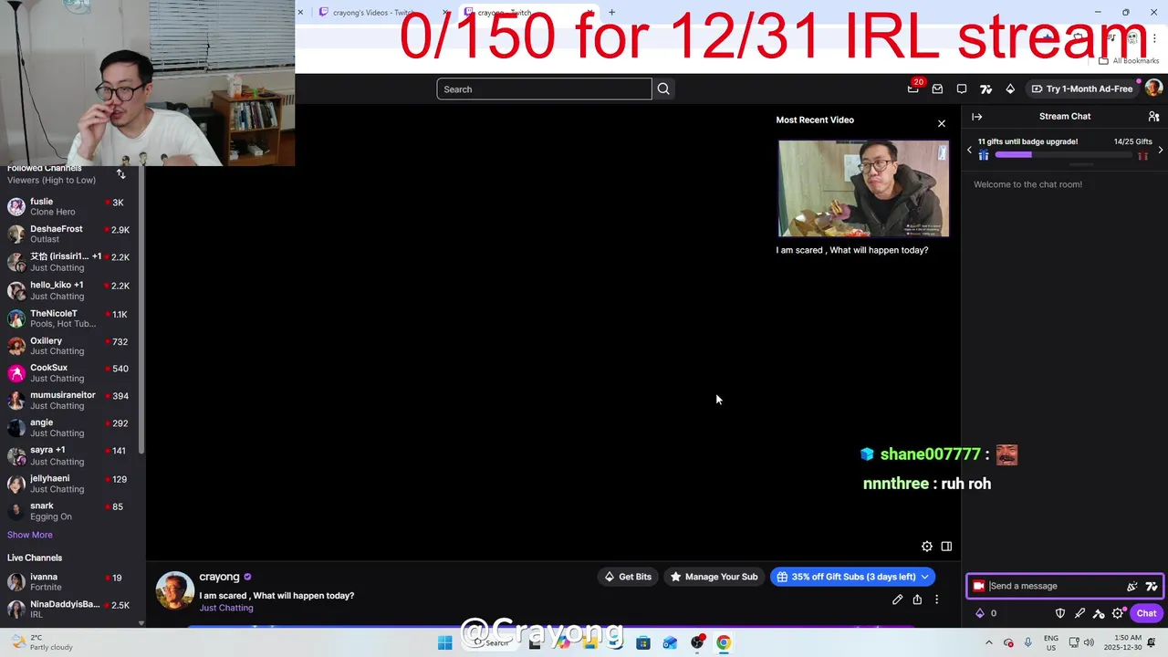The image size is (1168, 657).
Task: Expand Show More followed channels
Action: (x=30, y=535)
